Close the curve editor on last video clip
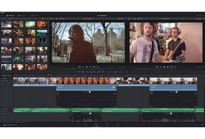 point(177,92)
